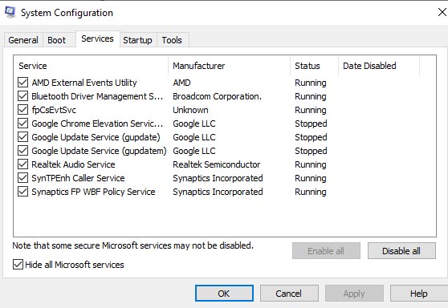Sort by the Status column header
Screen dimensions: 448x308
click(x=314, y=66)
